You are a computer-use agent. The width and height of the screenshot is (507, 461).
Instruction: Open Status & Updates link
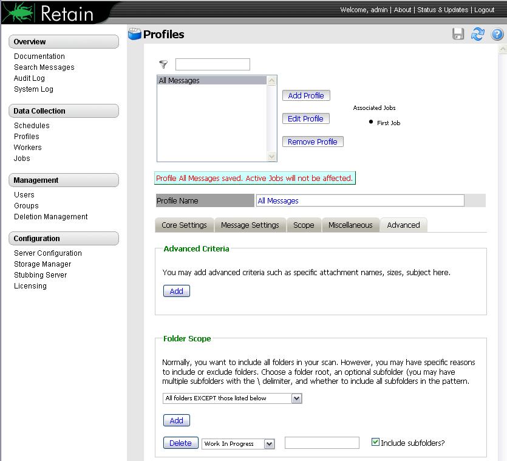[x=443, y=10]
